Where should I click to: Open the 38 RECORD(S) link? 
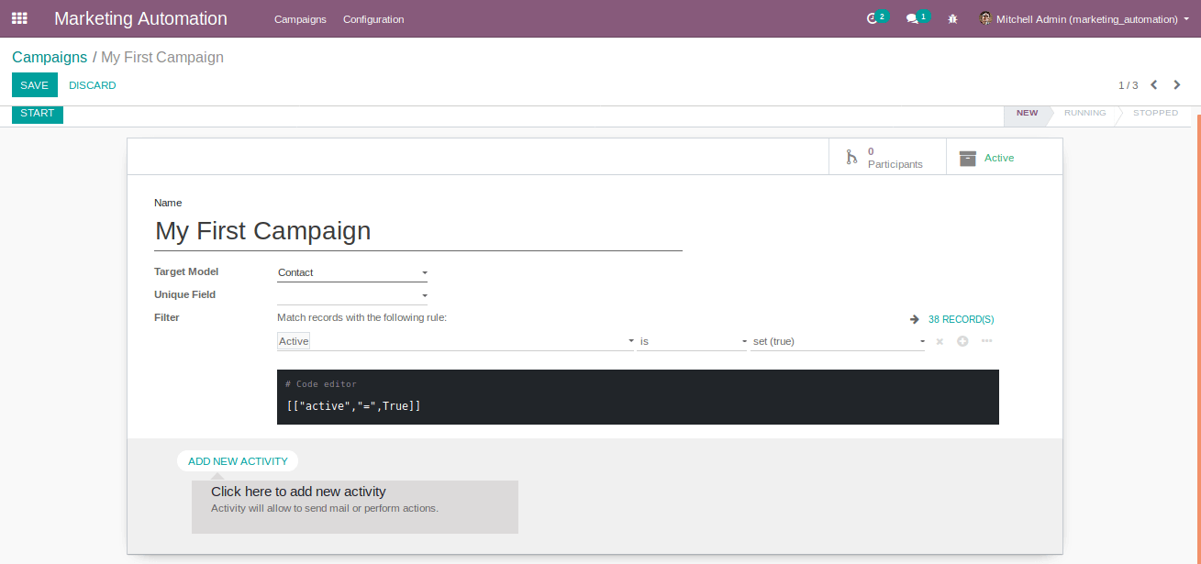coord(961,319)
